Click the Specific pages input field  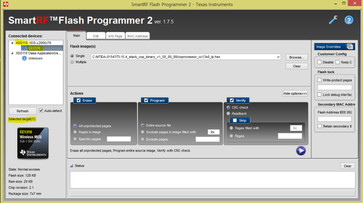click(118, 139)
